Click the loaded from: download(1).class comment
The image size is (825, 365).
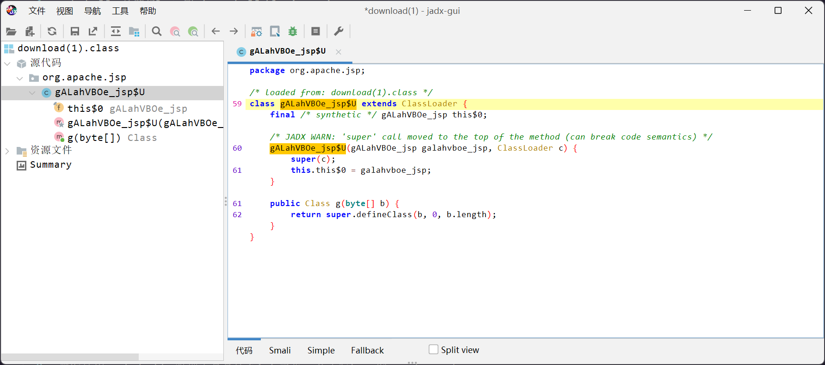click(341, 93)
